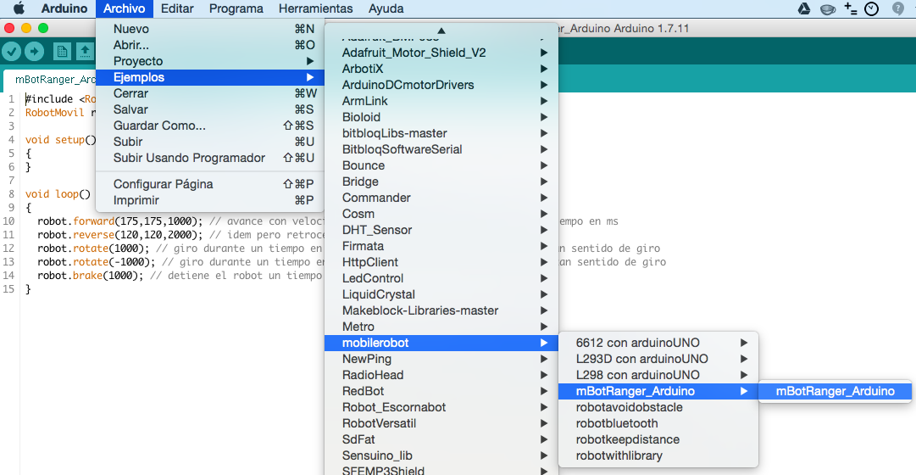Click the help bubble menu bar icon
The image size is (916, 475).
click(897, 8)
